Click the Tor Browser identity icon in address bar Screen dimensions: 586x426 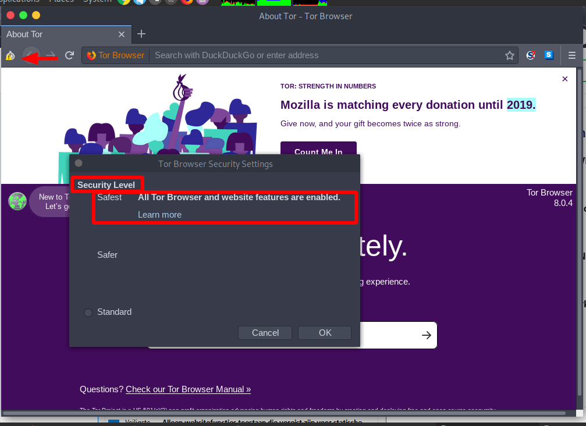click(115, 55)
